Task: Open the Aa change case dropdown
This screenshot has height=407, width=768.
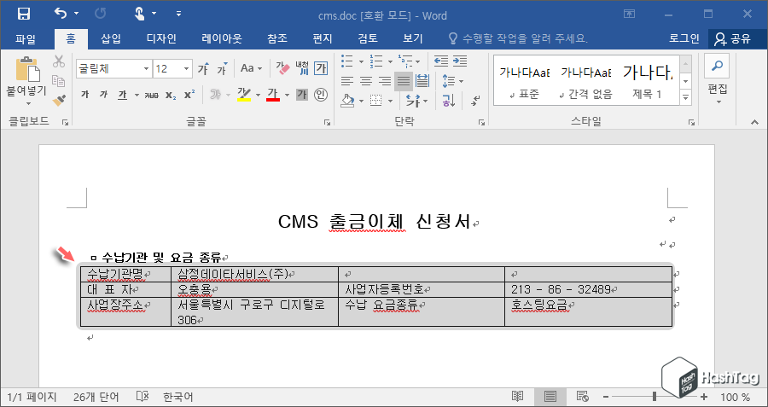Action: pyautogui.click(x=251, y=68)
